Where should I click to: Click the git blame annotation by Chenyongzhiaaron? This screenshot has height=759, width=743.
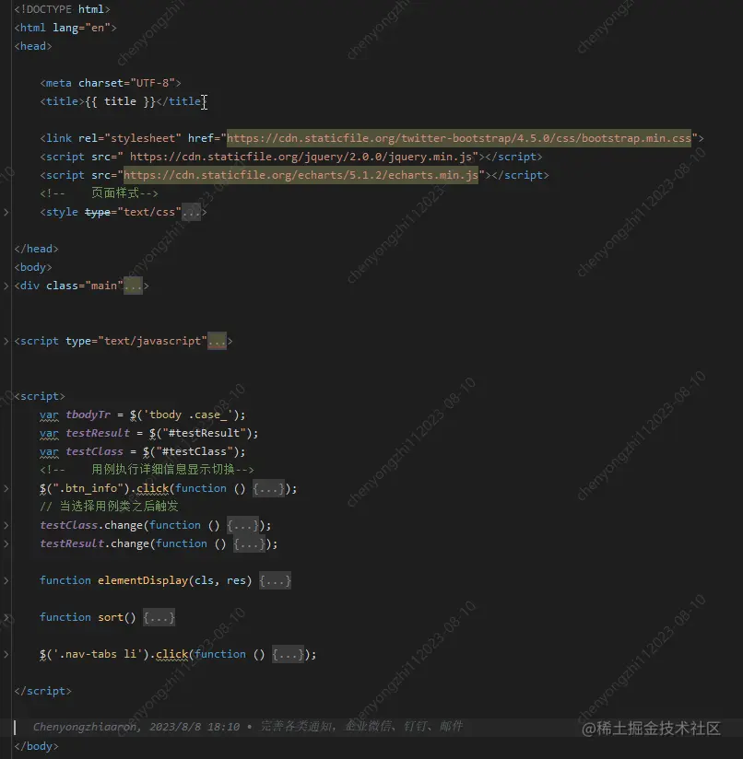(248, 727)
